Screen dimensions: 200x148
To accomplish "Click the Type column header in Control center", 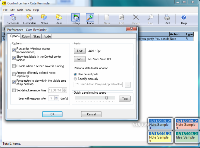I will click(x=189, y=34).
